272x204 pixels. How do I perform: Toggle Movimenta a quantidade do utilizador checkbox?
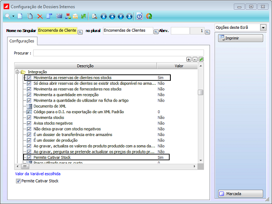click(x=29, y=101)
